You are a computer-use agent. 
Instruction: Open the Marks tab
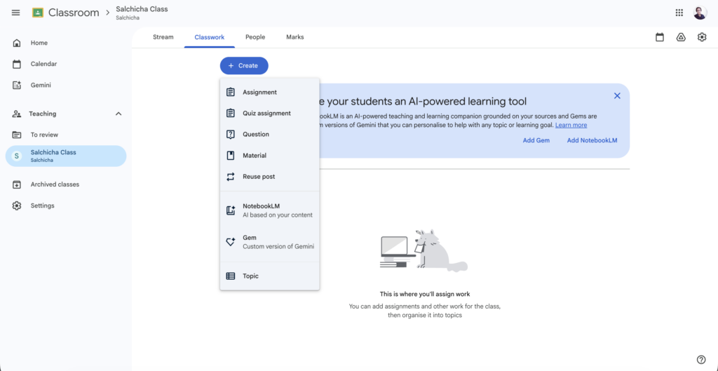pos(295,37)
